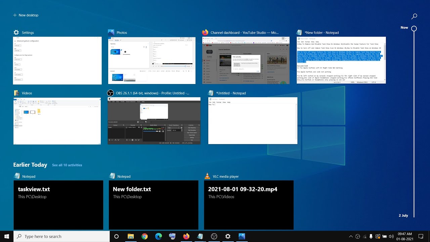The width and height of the screenshot is (430, 242).
Task: Open Firefox from the taskbar
Action: [x=186, y=237]
